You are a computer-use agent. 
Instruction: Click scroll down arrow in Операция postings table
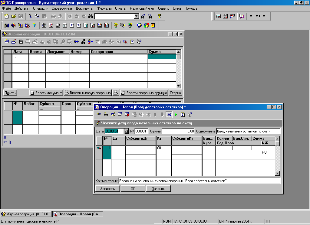[x=277, y=173]
